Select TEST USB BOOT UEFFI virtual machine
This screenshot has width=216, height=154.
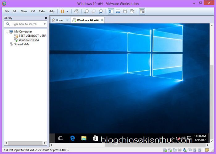[30, 36]
